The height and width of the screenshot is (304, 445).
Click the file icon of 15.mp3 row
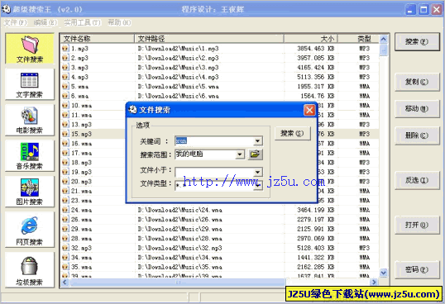point(65,134)
